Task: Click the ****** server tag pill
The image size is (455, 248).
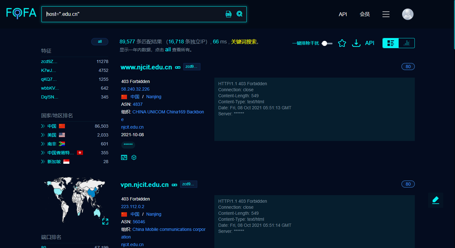Action: (128, 145)
